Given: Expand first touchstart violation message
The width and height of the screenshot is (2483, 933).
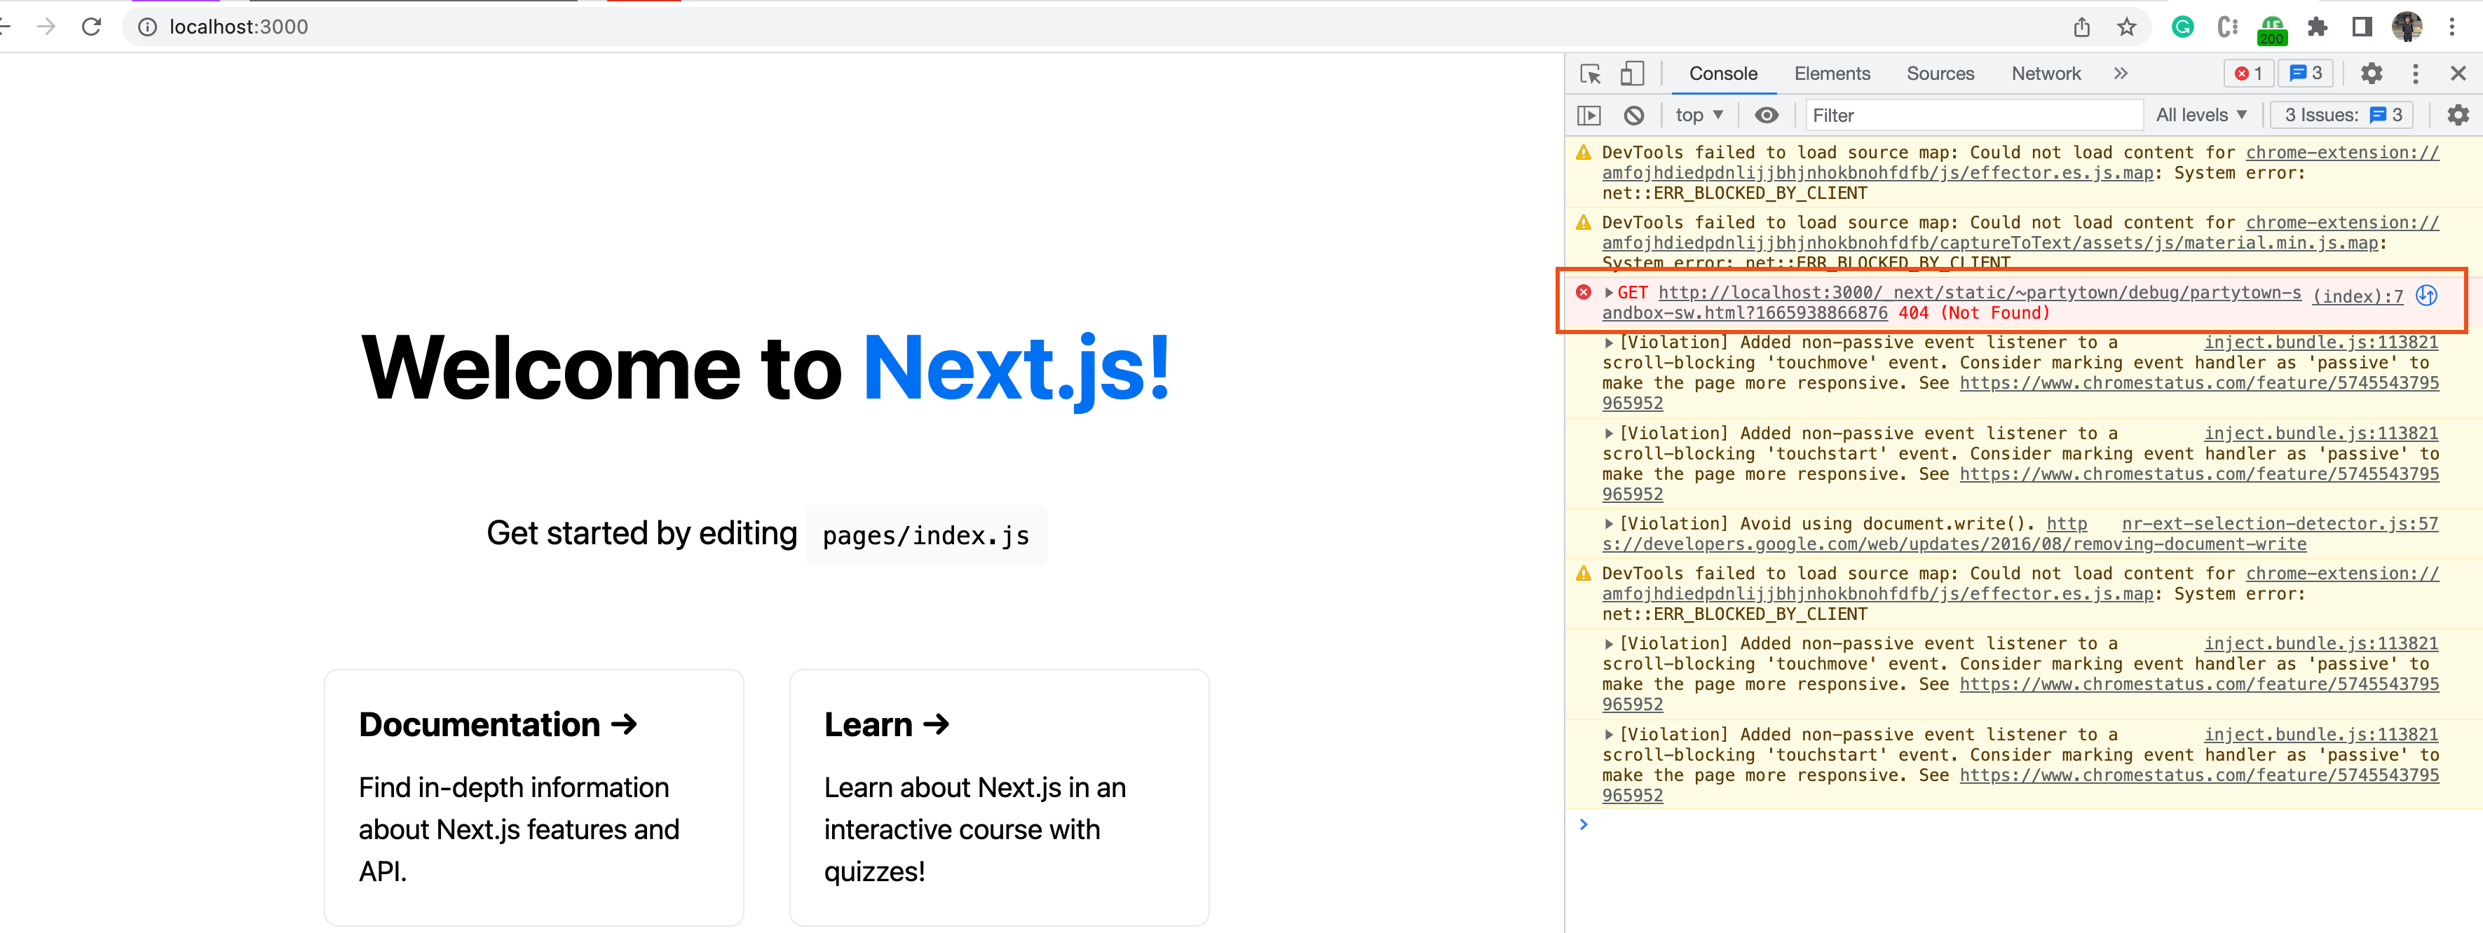Looking at the screenshot, I should pyautogui.click(x=1609, y=434).
